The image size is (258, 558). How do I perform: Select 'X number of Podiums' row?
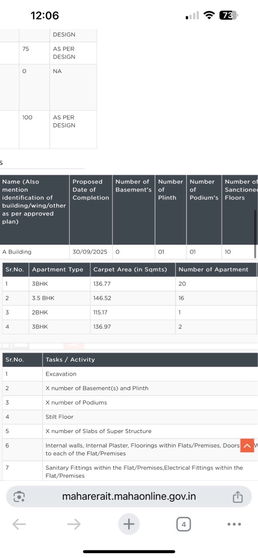coord(130,403)
